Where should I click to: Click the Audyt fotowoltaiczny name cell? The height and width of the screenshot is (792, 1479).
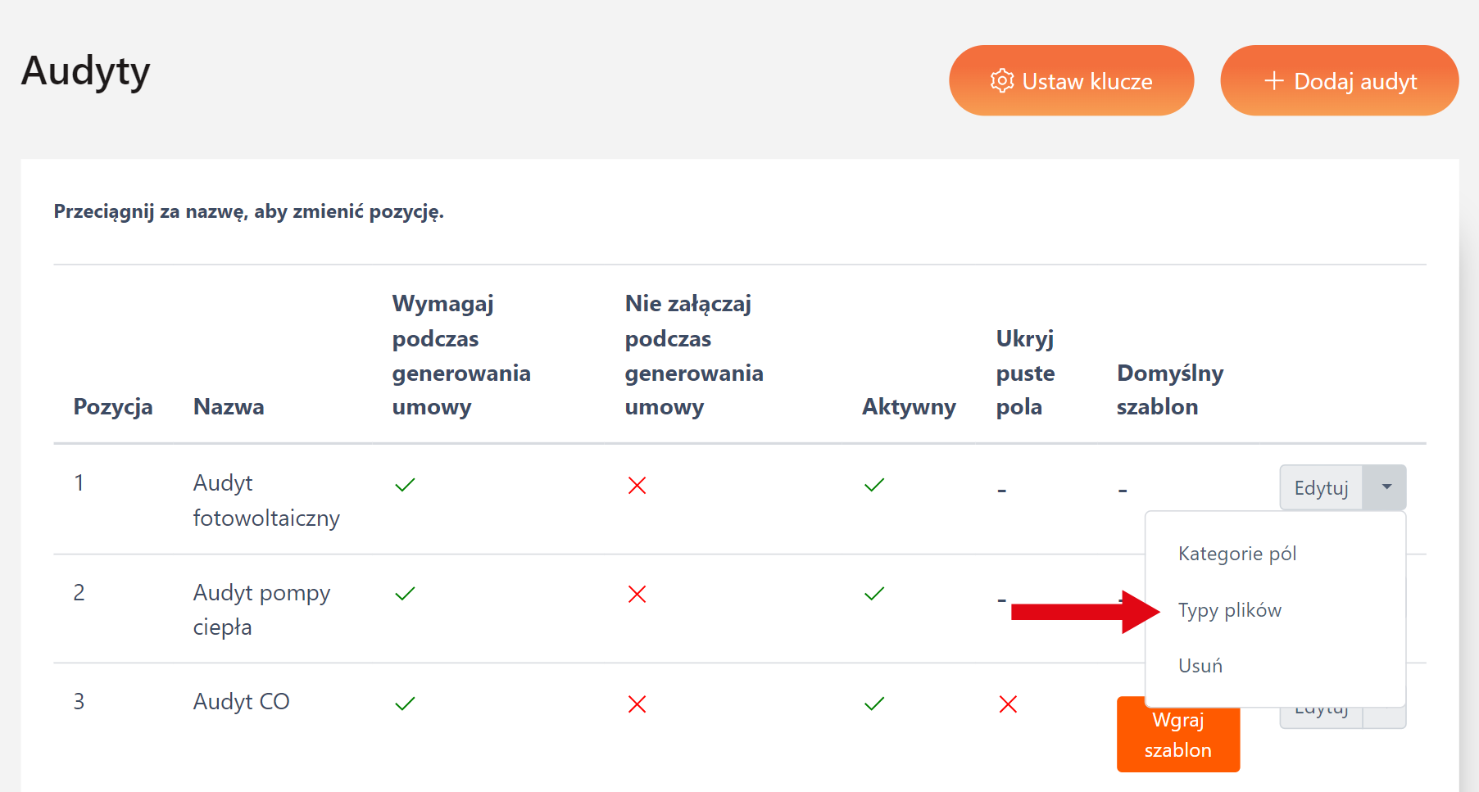tap(265, 500)
